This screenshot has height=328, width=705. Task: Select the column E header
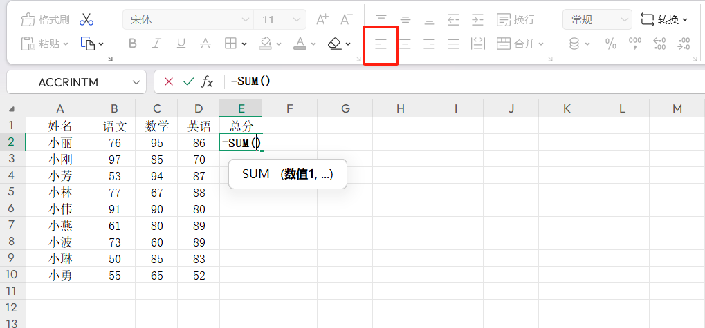[241, 108]
